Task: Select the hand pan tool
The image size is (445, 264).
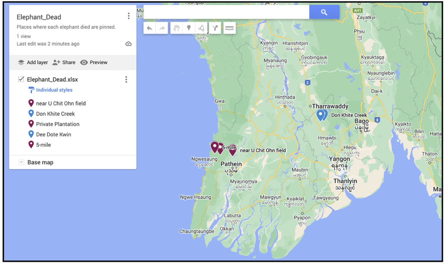Action: 176,28
